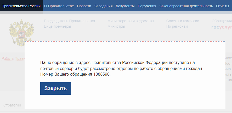Go to the Новости section
Viewport: 232px width, 113px height.
pyautogui.click(x=84, y=6)
